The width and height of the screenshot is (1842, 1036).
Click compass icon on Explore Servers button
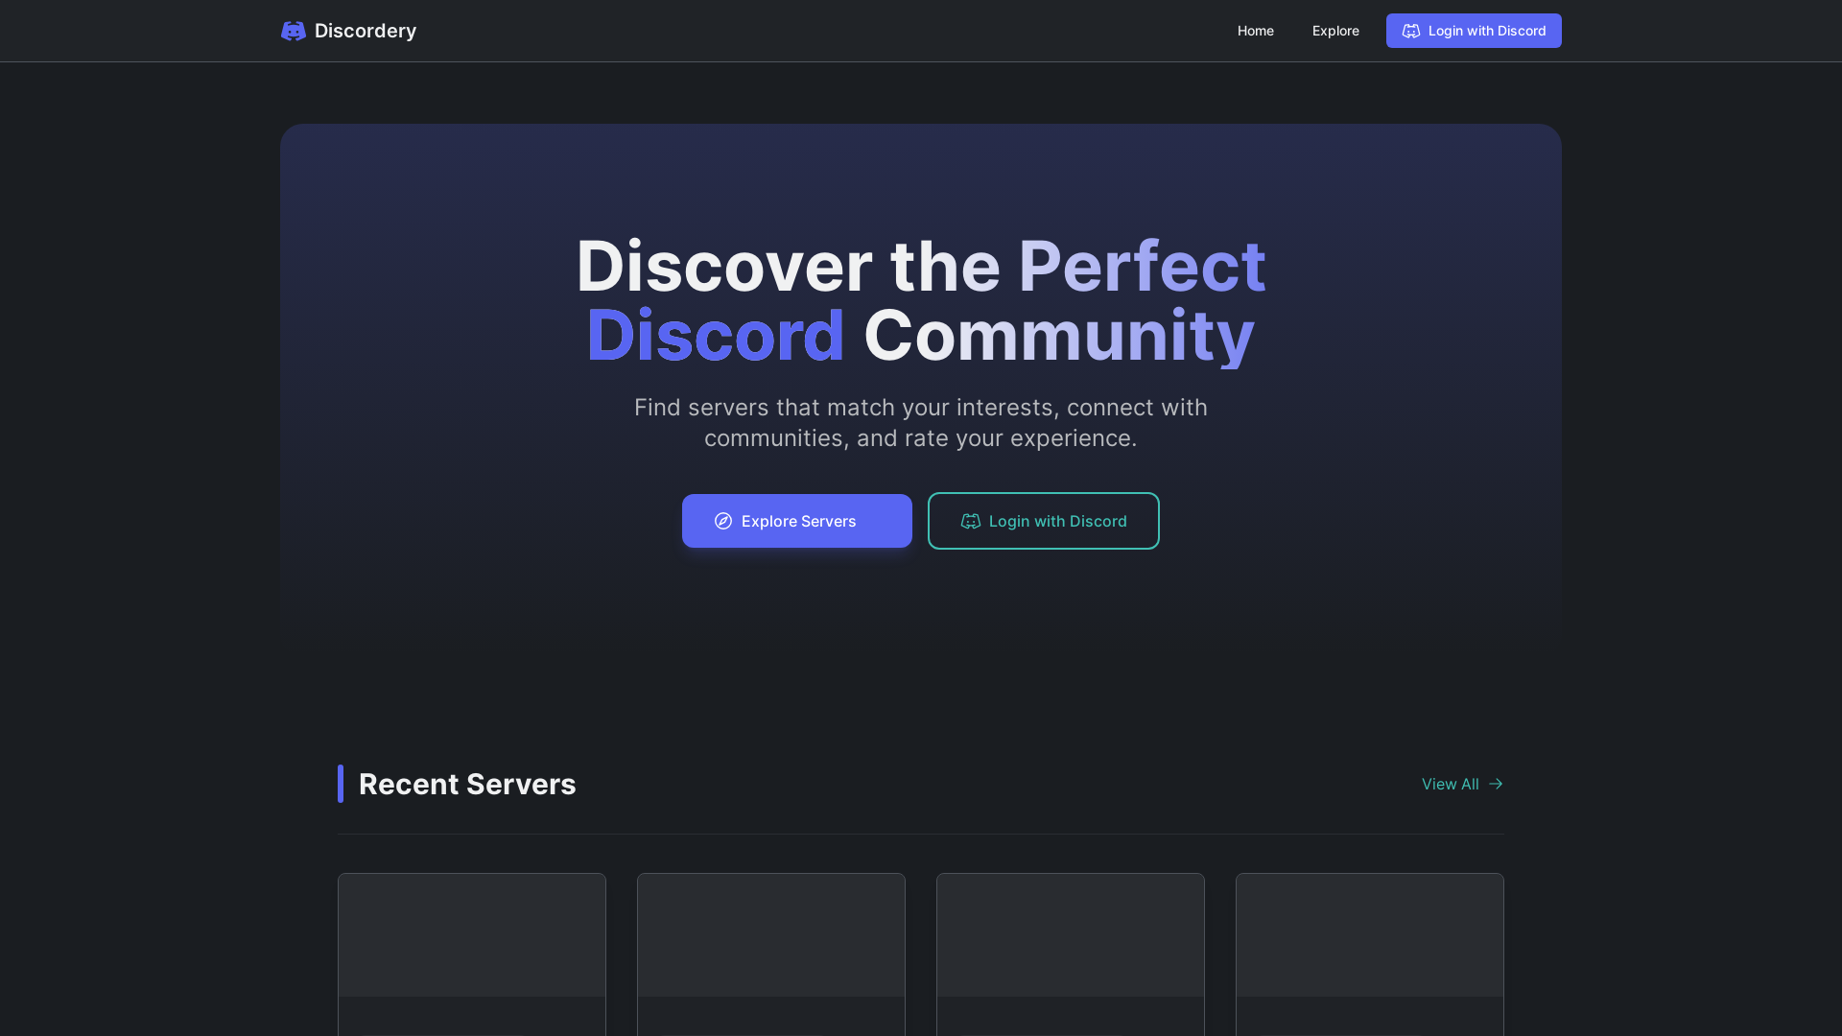[x=723, y=521]
